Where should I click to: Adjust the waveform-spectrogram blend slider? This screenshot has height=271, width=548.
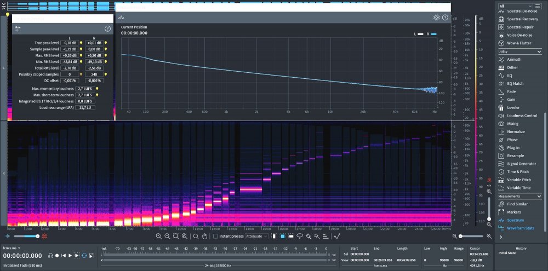[x=27, y=236]
